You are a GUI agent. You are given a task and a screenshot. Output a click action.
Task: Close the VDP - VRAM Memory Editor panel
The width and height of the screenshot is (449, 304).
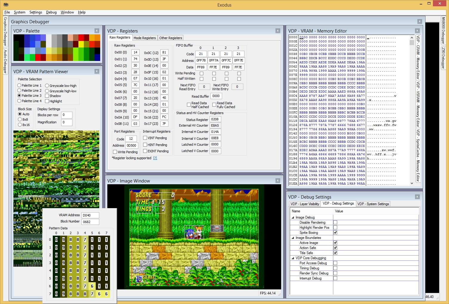417,31
